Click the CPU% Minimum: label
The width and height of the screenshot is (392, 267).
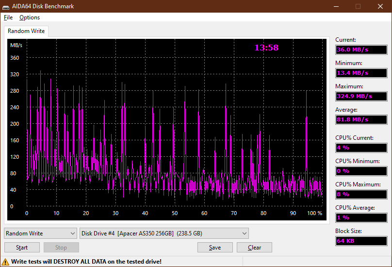[x=358, y=161]
